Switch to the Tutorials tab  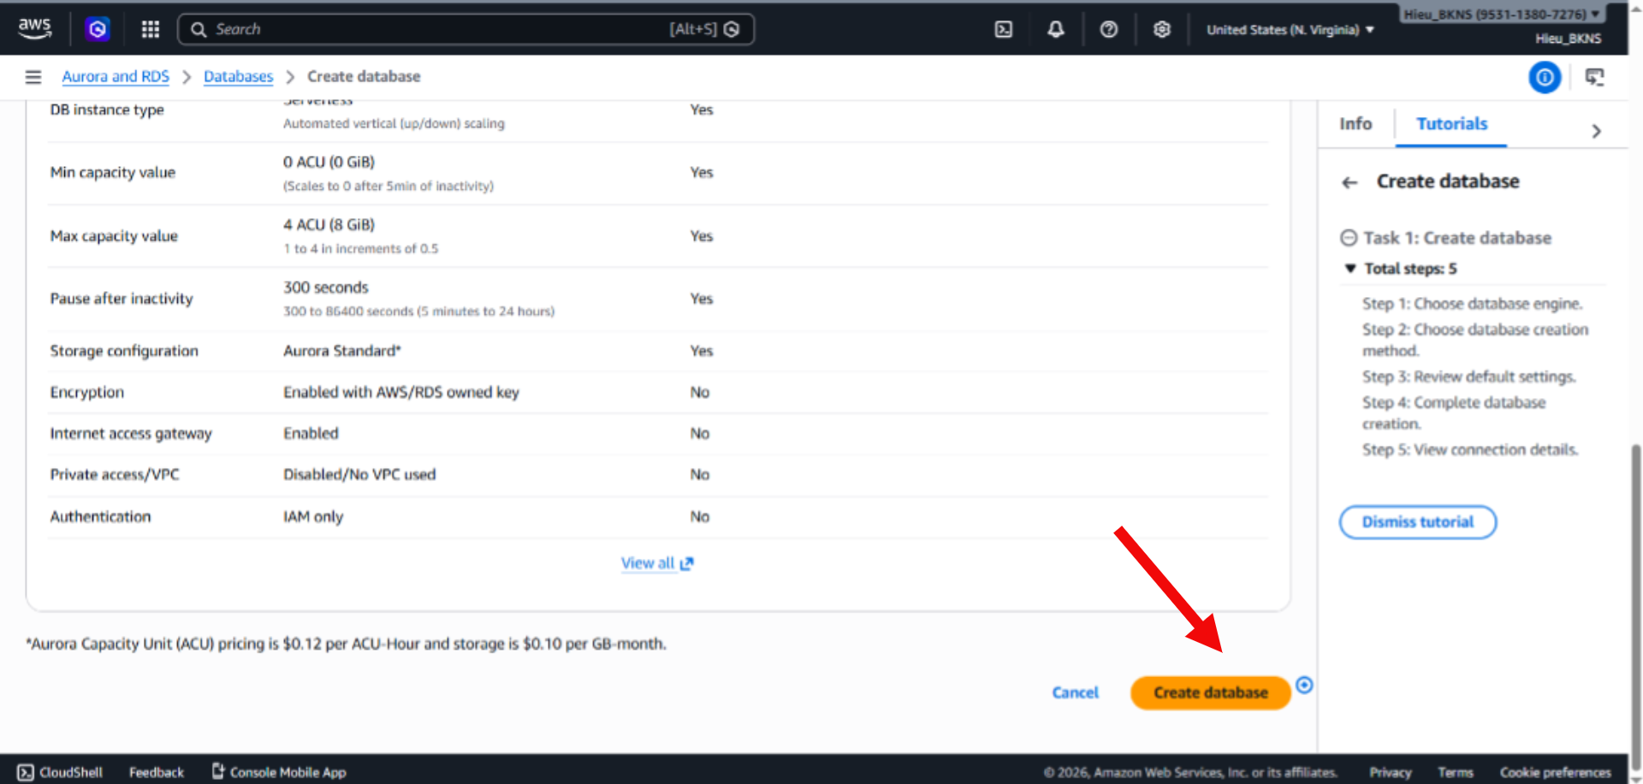point(1451,124)
